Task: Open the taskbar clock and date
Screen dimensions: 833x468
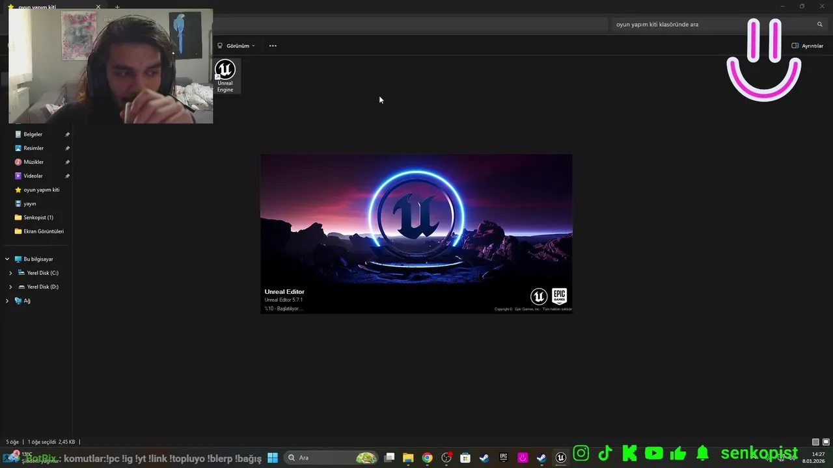Action: pos(815,458)
